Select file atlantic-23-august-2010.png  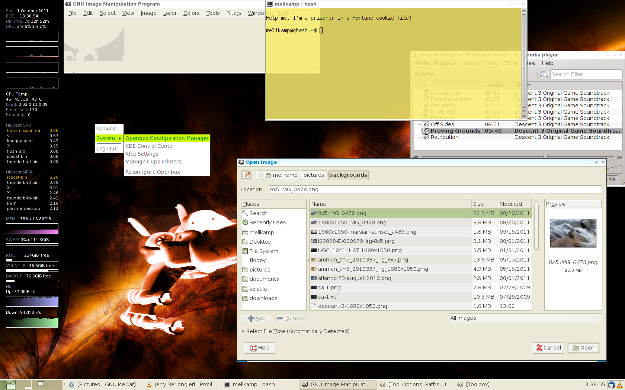tap(420, 278)
